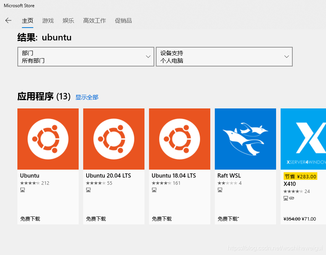Screen dimensions: 326x255
Task: Go back using the back arrow
Action: 8,20
